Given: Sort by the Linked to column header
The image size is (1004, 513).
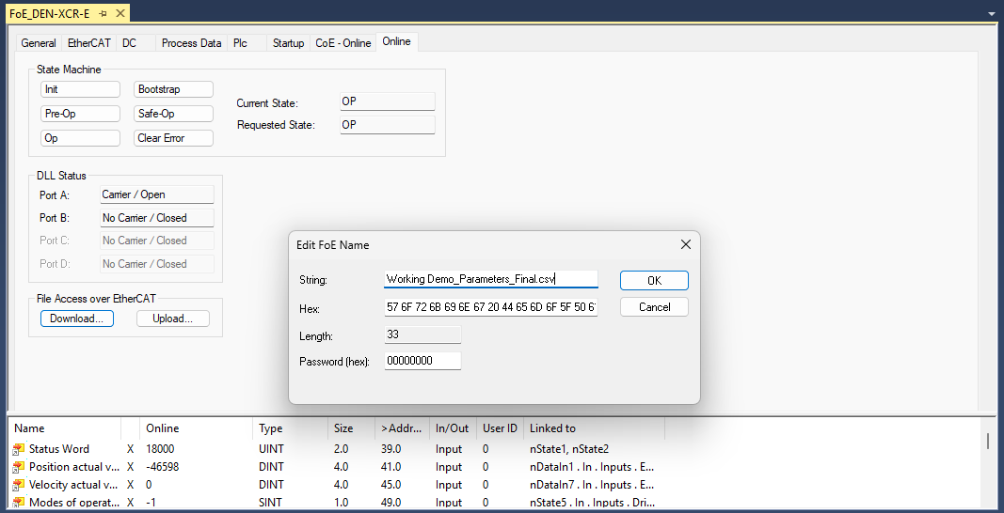Looking at the screenshot, I should click(594, 428).
